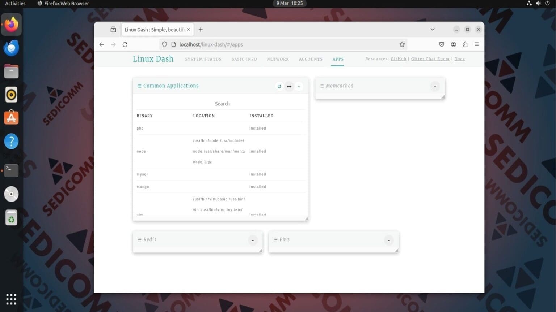Show site information shield icon
The height and width of the screenshot is (312, 556).
pos(164,44)
